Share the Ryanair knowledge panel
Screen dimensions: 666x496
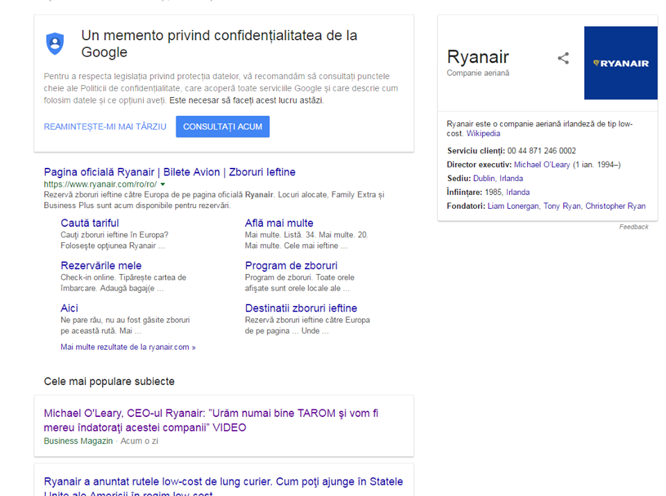tap(563, 58)
